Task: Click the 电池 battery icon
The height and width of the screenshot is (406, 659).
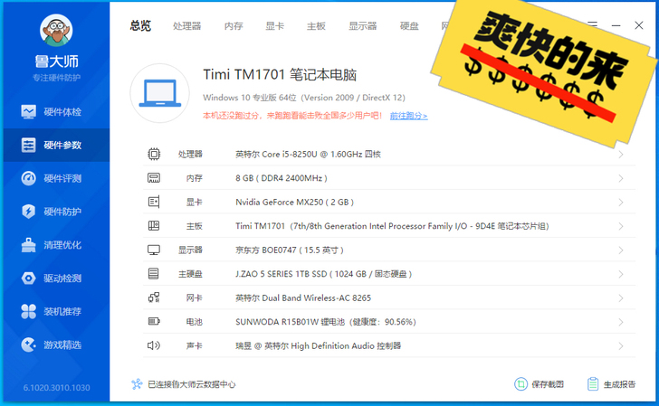Action: pos(154,322)
